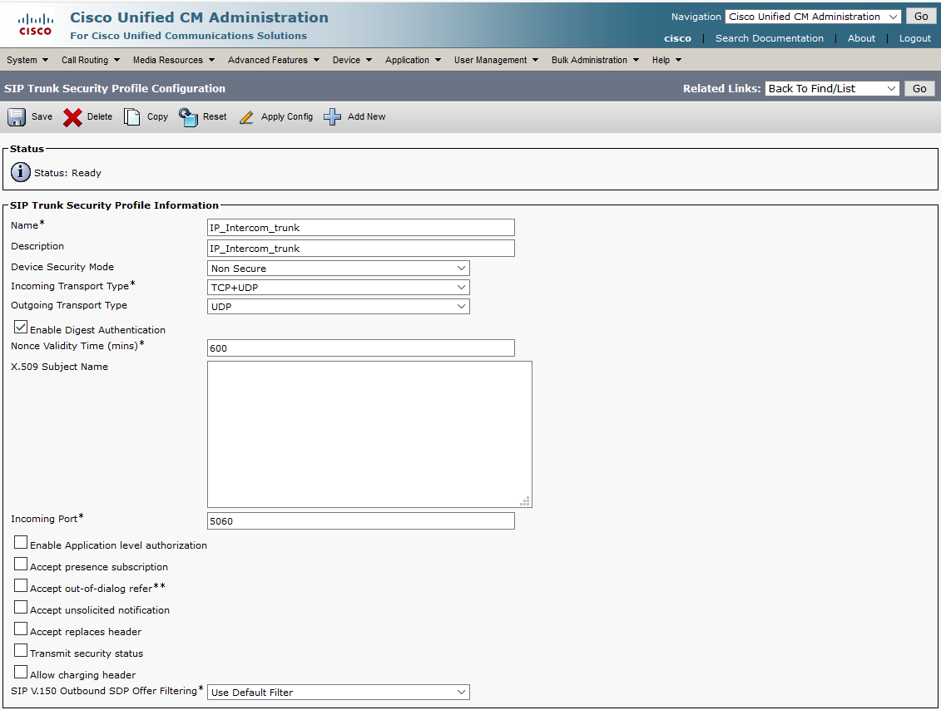The width and height of the screenshot is (941, 710).
Task: Click the Apply Config pencil icon
Action: coord(246,117)
